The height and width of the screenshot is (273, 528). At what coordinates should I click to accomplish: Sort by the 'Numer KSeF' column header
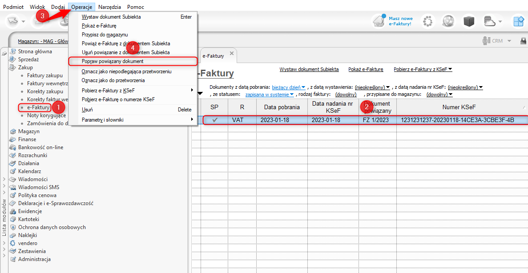click(460, 107)
